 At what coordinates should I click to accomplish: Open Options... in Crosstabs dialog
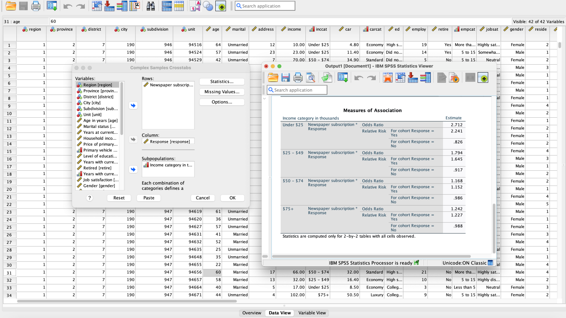222,102
